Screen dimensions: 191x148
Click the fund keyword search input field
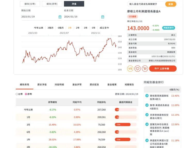(x=146, y=4)
